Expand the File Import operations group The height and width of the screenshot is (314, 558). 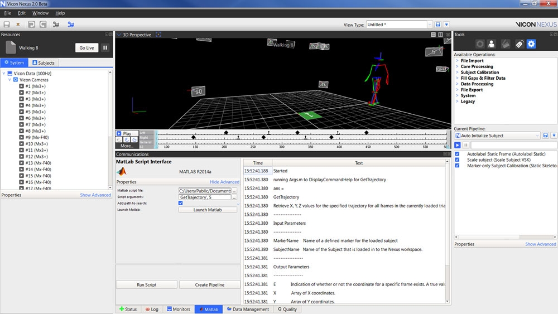[457, 61]
